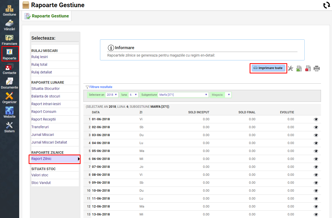Click the refresh arrows icon top right

point(327,5)
